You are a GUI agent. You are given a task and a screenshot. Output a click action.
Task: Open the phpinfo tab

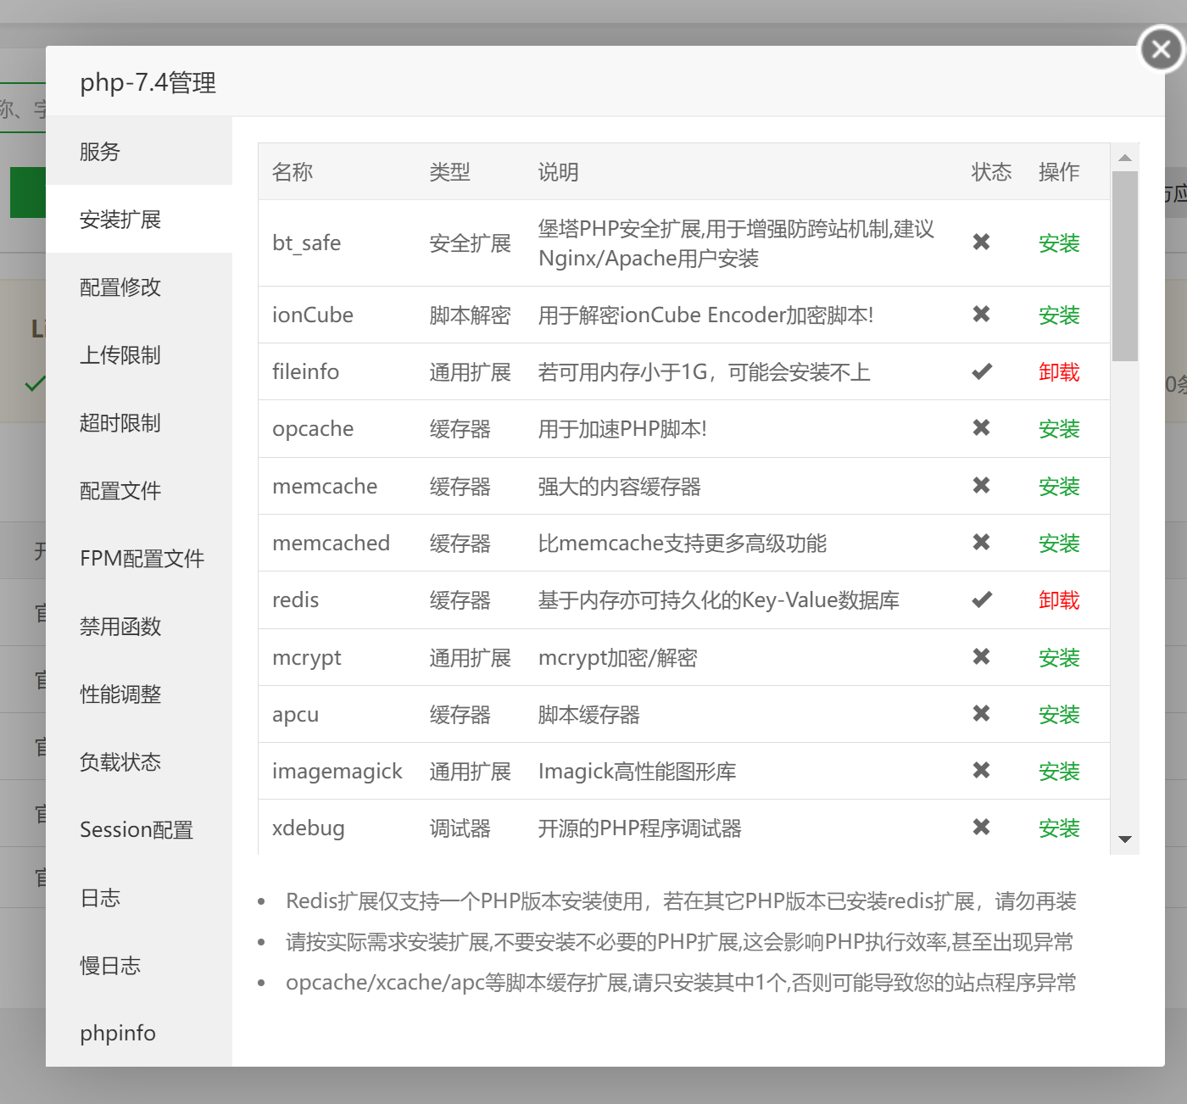coord(118,1033)
